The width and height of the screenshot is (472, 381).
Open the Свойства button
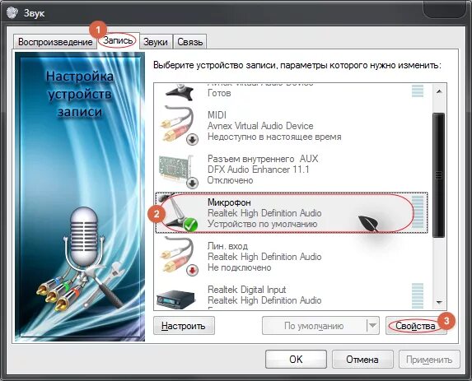pyautogui.click(x=416, y=326)
